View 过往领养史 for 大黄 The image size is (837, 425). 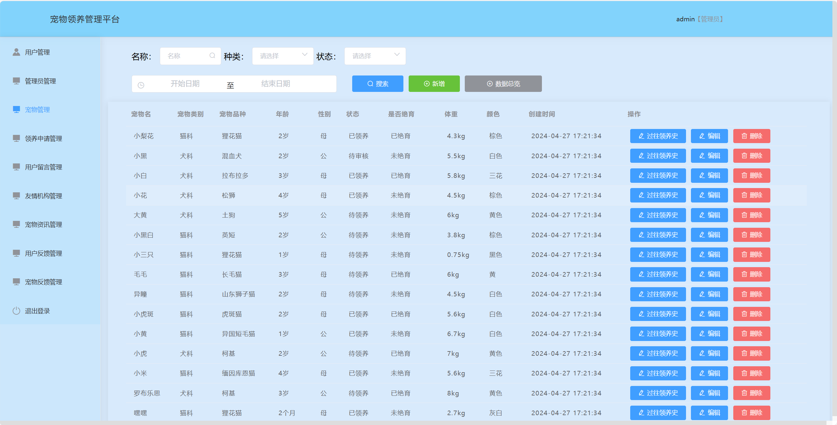tap(658, 215)
